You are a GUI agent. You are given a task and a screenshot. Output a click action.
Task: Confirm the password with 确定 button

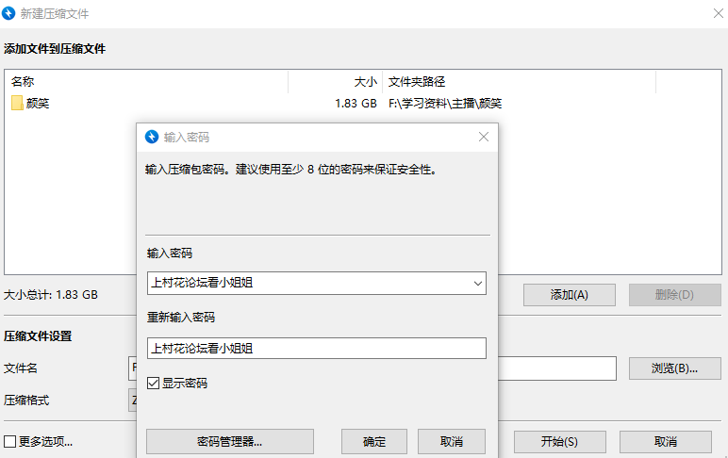pos(373,441)
